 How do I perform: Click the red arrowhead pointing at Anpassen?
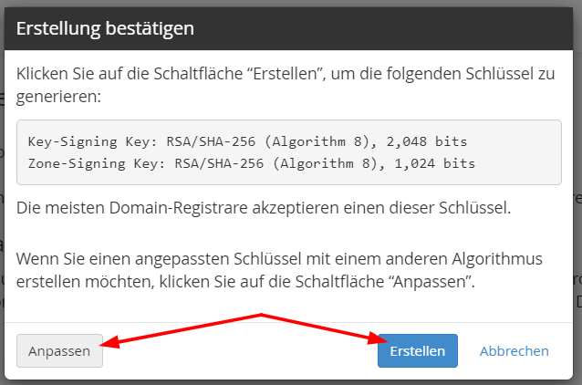(109, 341)
